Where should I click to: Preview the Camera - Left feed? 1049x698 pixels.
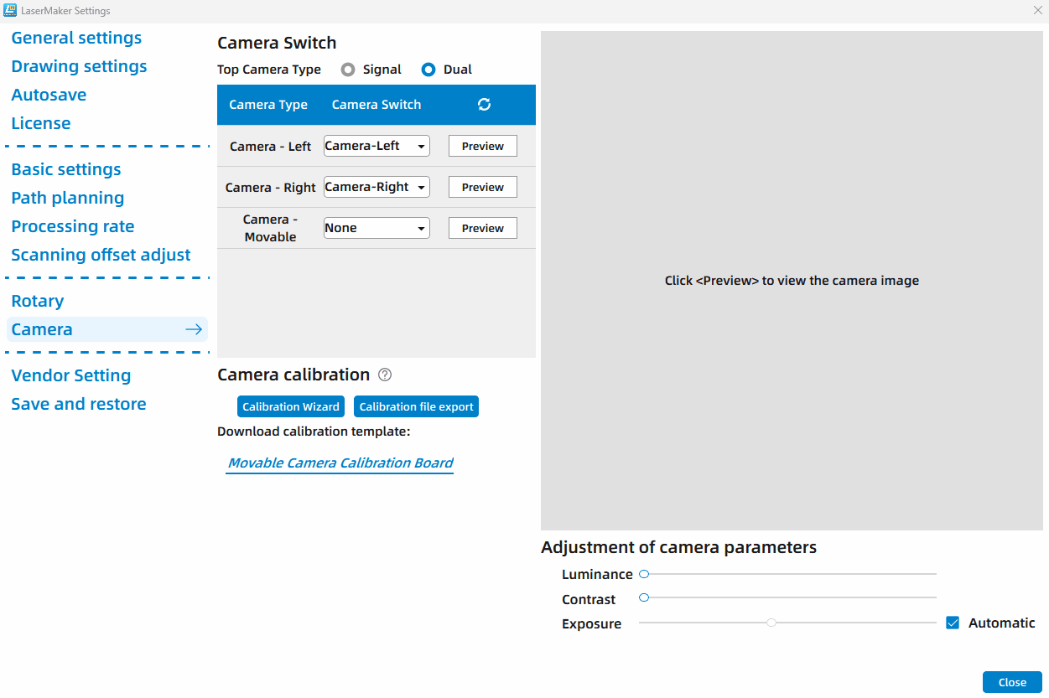pyautogui.click(x=483, y=146)
